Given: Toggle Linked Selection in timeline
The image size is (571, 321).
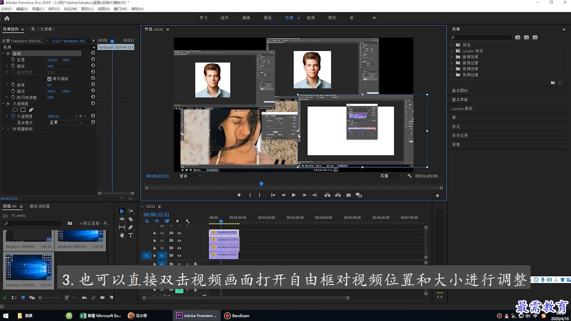Looking at the screenshot, I should (167, 221).
